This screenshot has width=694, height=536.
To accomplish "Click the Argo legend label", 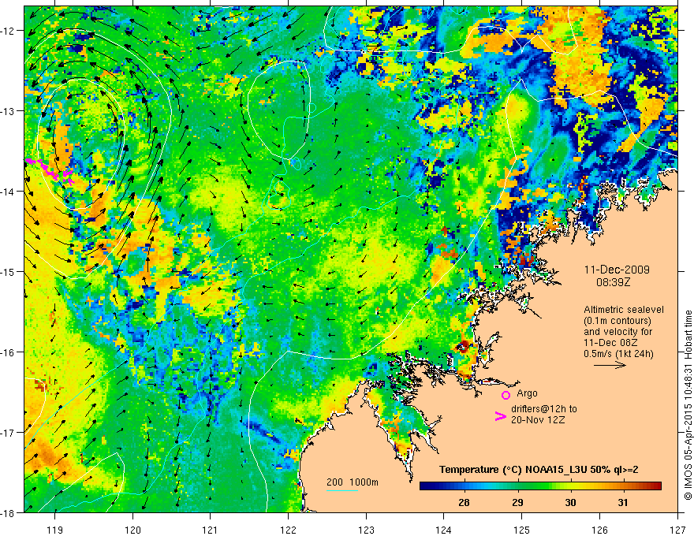I will coord(527,393).
